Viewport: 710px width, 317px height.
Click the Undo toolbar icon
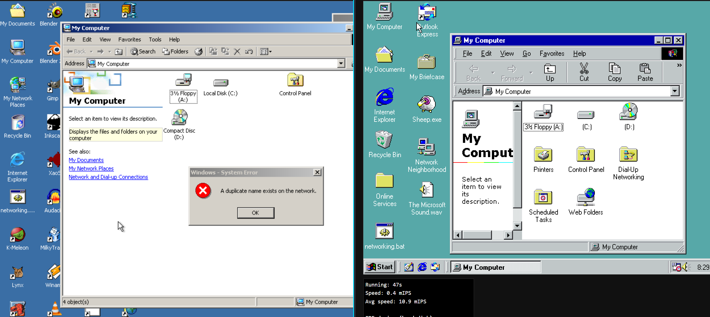pos(249,52)
